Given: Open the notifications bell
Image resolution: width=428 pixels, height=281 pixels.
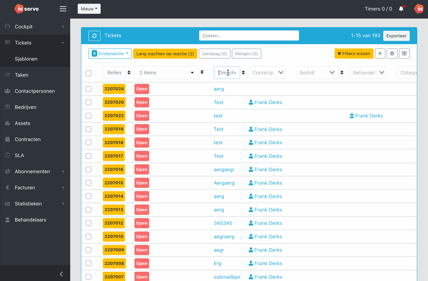Looking at the screenshot, I should (x=401, y=9).
